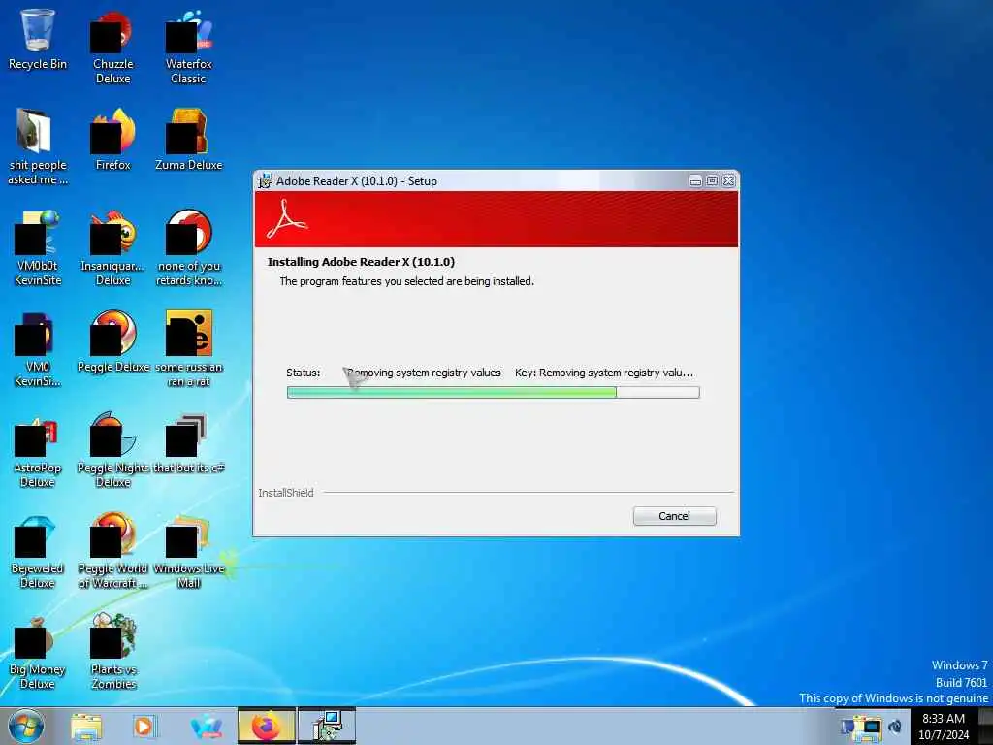Select the Zuma Deluxe desktop icon
Screen dimensions: 993x745
[x=189, y=140]
